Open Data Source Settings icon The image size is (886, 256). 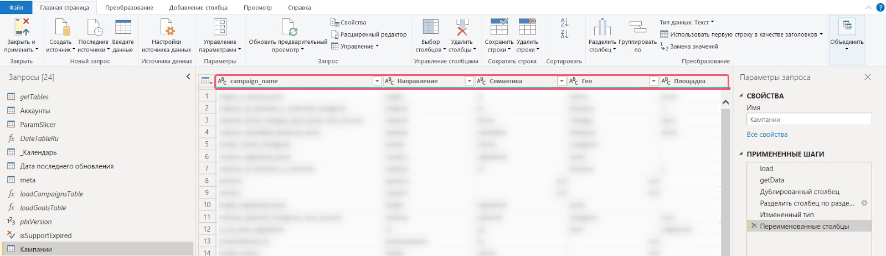point(166,28)
